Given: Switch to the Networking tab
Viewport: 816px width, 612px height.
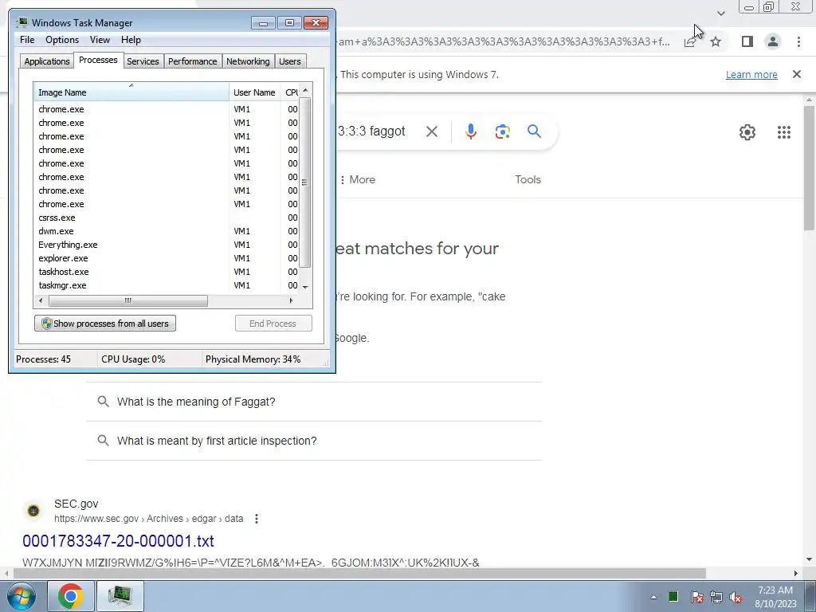Looking at the screenshot, I should (248, 61).
